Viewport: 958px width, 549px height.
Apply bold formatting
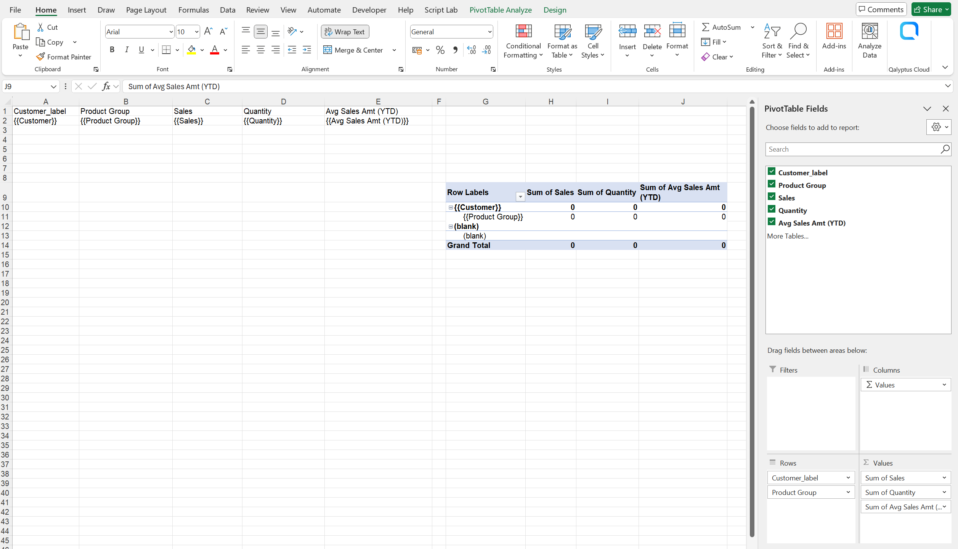click(112, 50)
